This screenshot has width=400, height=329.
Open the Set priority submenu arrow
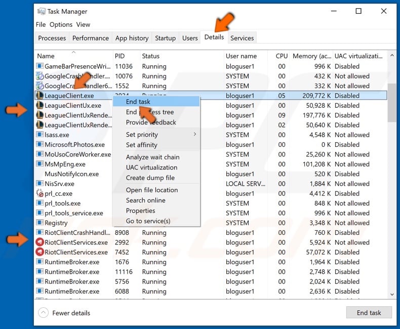[195, 134]
